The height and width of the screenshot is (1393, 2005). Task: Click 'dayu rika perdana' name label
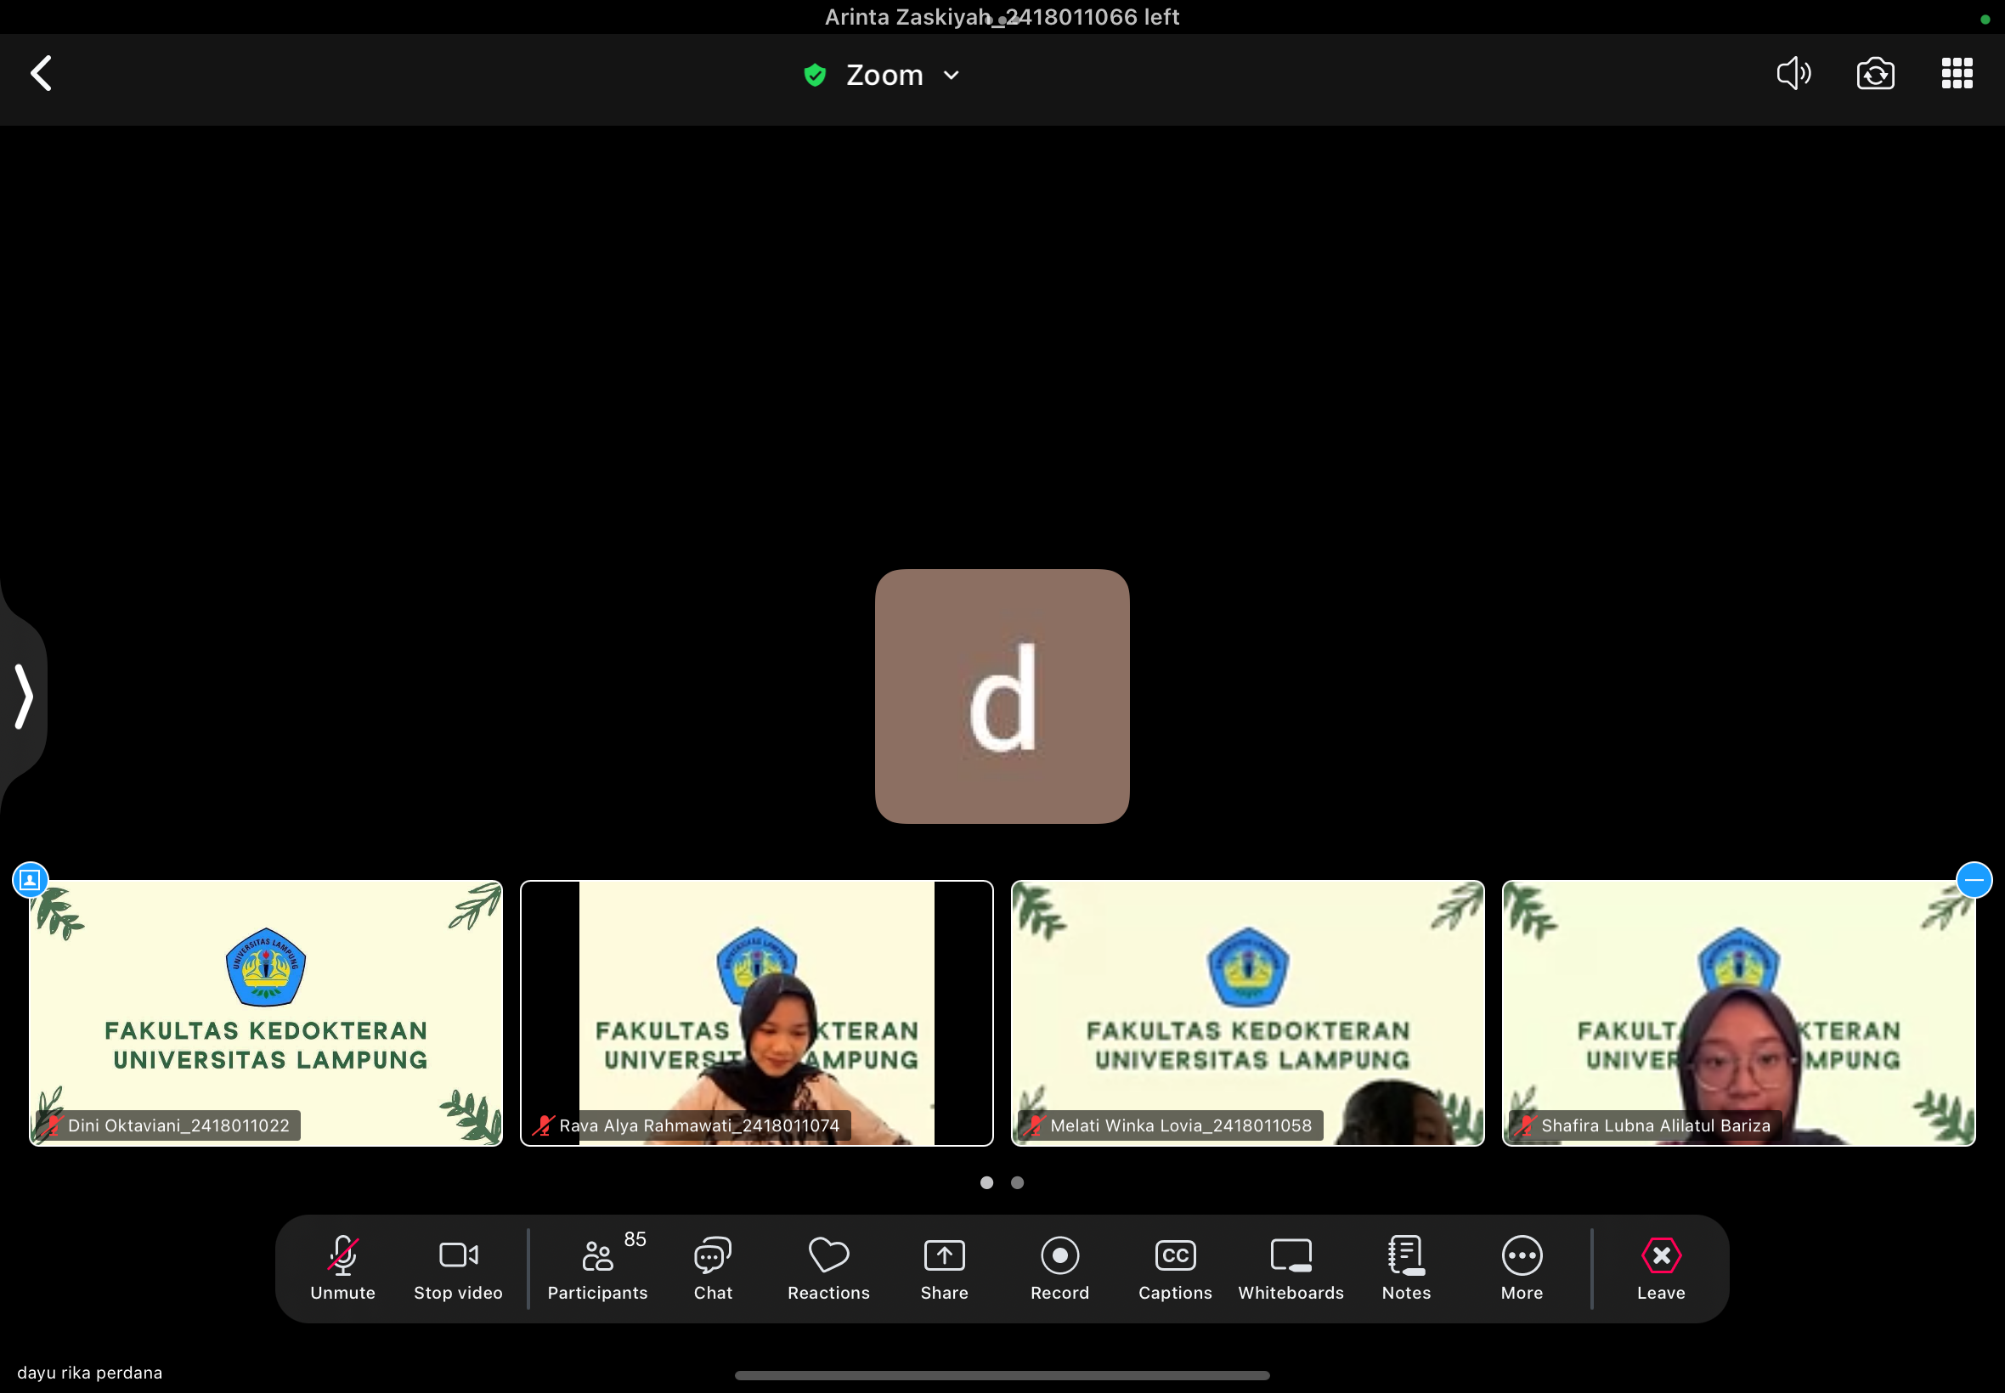pyautogui.click(x=90, y=1373)
